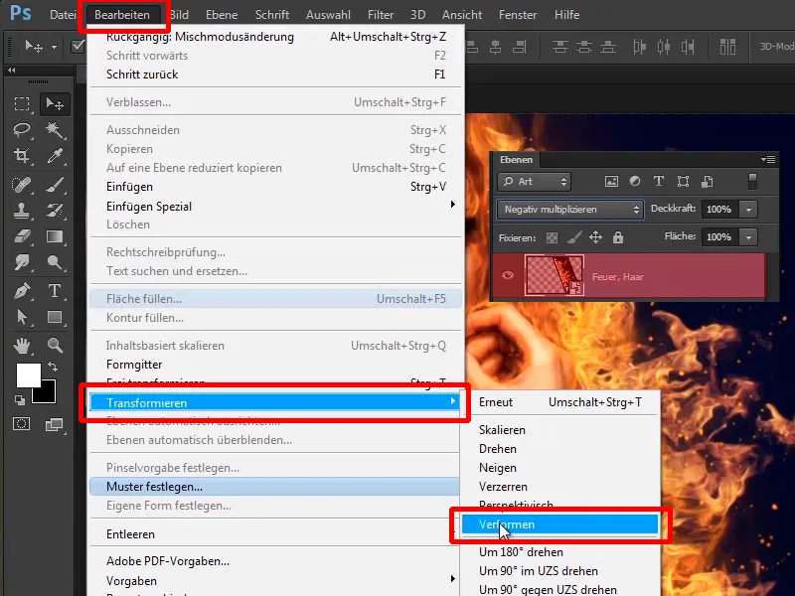The image size is (795, 596).
Task: Select the Gradient tool
Action: tap(55, 236)
